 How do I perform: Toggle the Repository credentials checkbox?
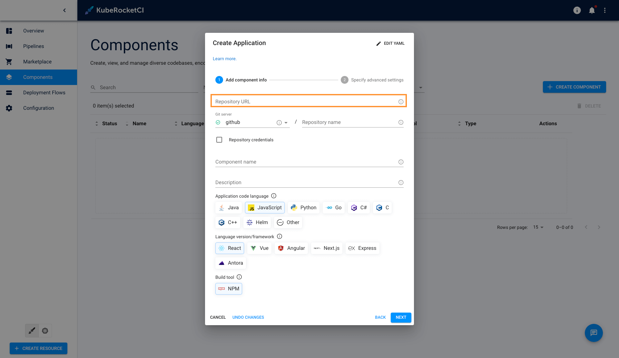tap(220, 140)
